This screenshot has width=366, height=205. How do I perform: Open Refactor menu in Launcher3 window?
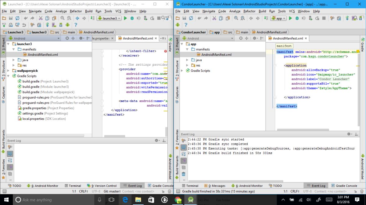tap(76, 11)
